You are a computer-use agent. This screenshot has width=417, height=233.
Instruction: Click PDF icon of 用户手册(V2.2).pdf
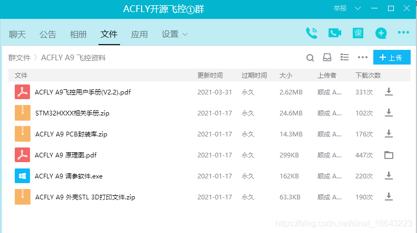click(x=22, y=92)
